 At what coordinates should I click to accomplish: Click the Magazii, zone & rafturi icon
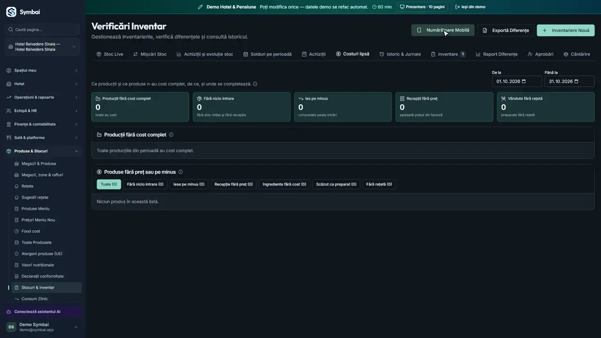(17, 175)
